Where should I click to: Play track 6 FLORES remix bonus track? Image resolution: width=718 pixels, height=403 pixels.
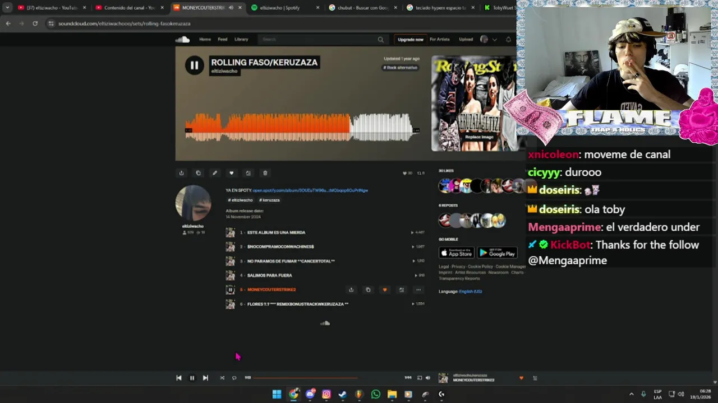(297, 304)
